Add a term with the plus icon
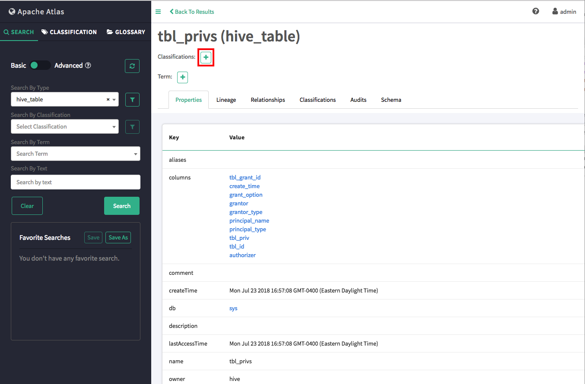 click(183, 77)
